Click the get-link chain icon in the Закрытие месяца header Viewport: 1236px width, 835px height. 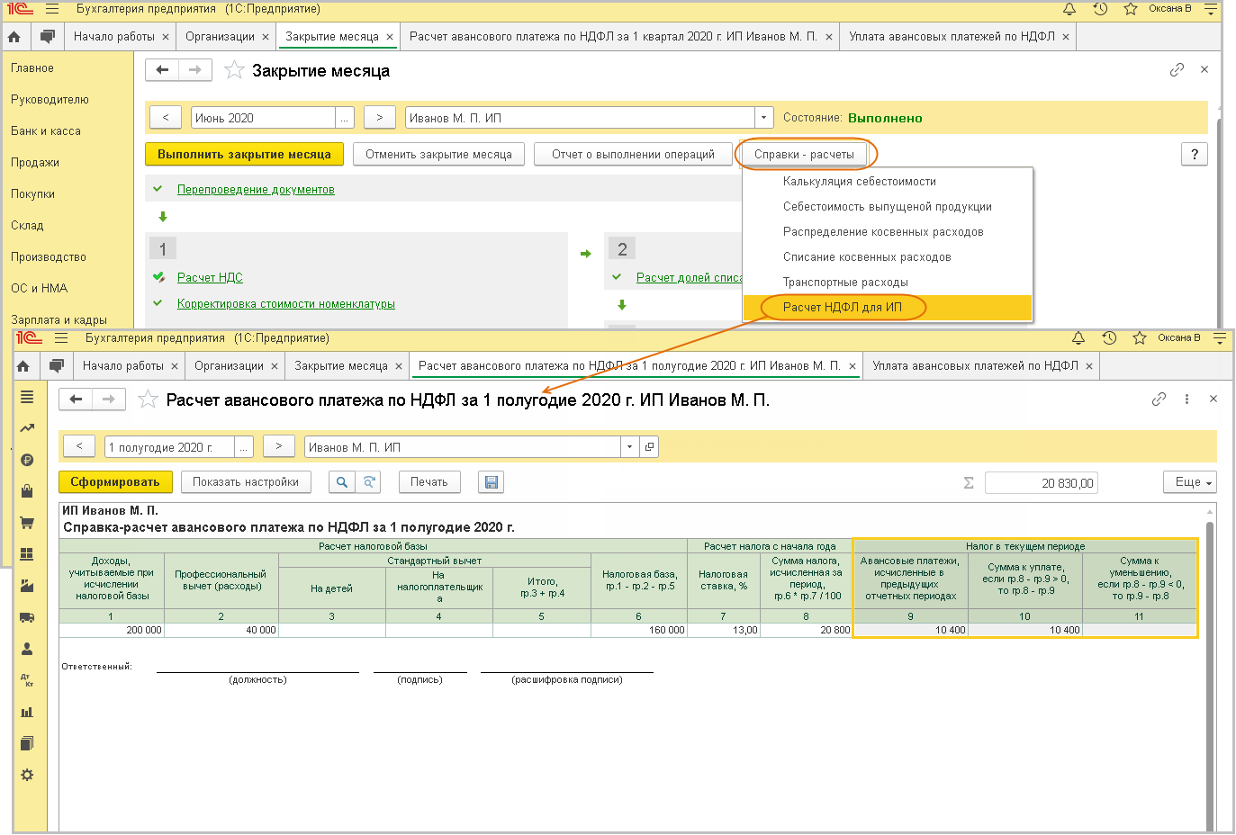click(1177, 69)
